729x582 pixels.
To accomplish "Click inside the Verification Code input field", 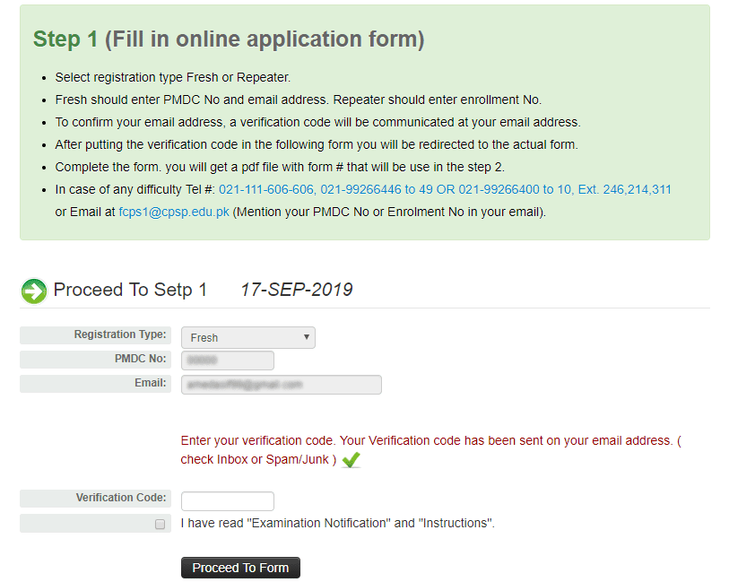I will pyautogui.click(x=227, y=500).
